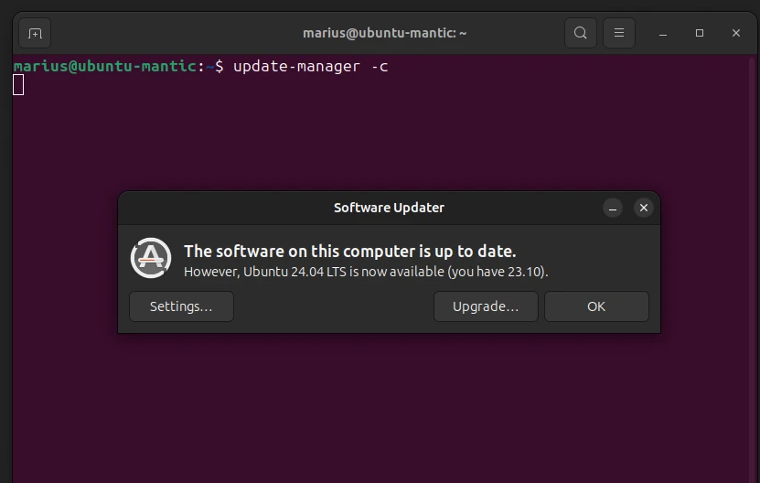Maximize the terminal window
Screen dimensions: 760x483
coord(699,33)
